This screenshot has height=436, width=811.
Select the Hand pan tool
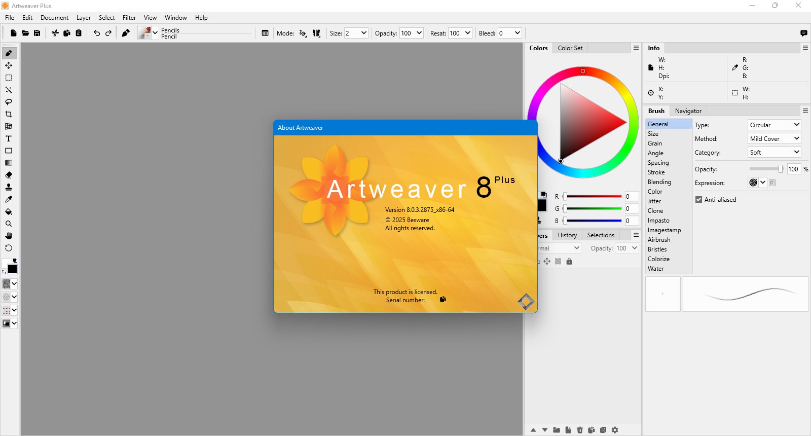coord(9,236)
